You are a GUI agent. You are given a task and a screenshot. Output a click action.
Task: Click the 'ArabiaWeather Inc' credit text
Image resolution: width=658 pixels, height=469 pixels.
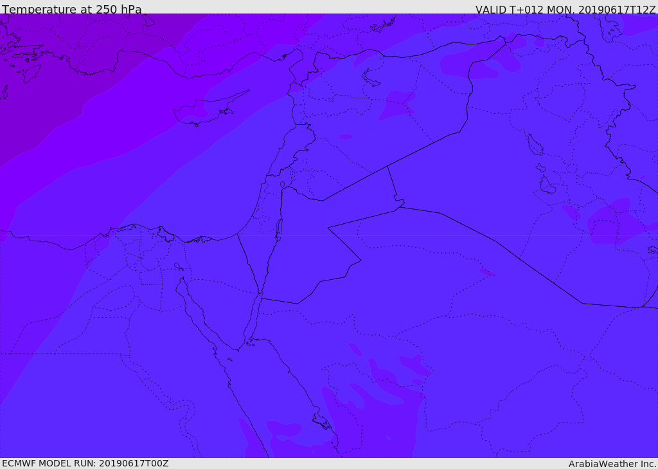pyautogui.click(x=612, y=464)
